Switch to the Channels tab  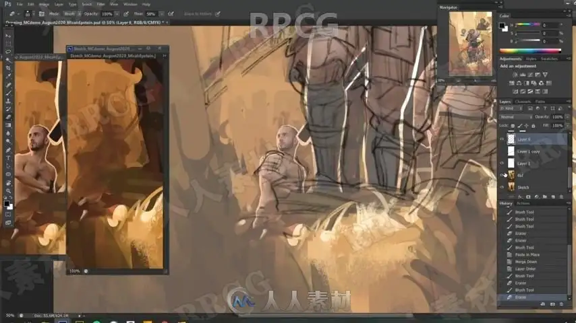tap(523, 102)
